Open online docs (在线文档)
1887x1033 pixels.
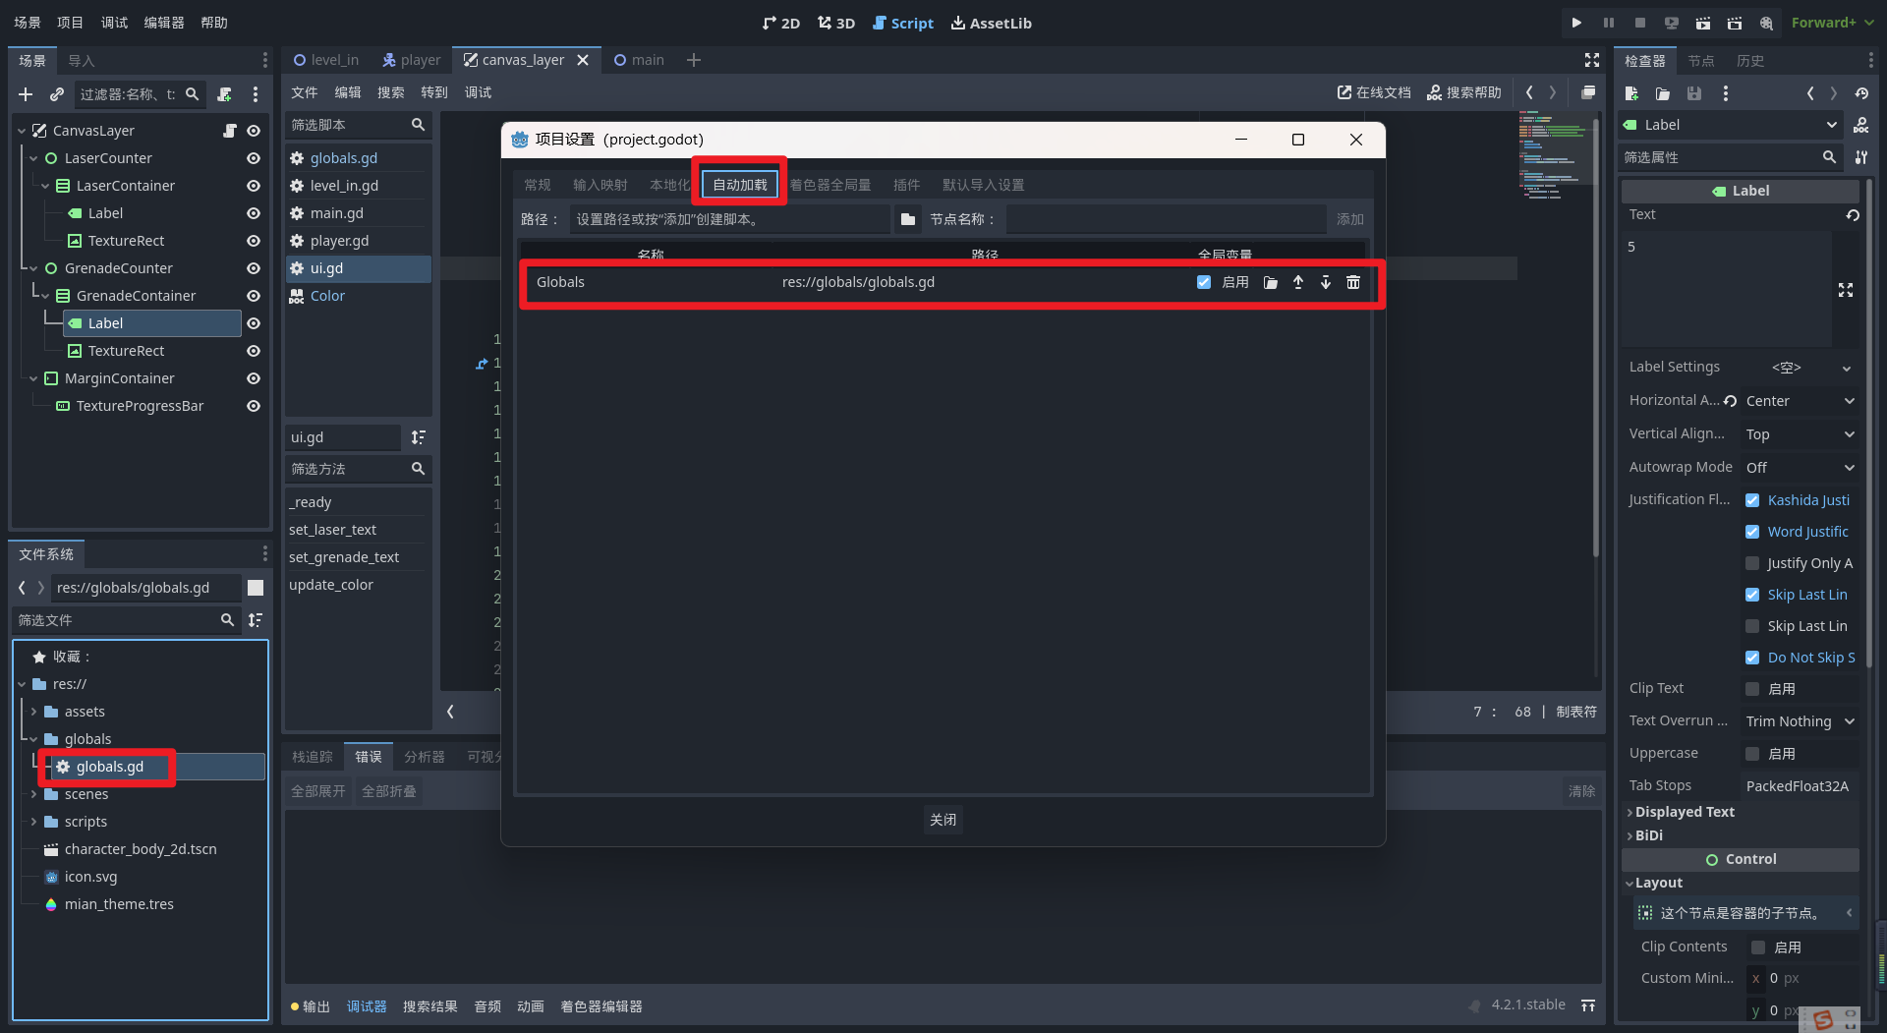coord(1374,92)
